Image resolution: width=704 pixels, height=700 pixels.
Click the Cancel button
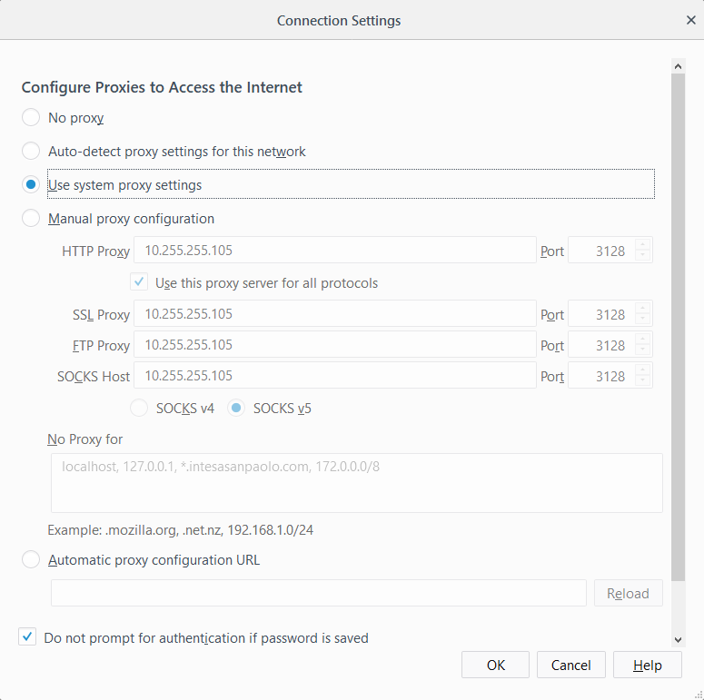pyautogui.click(x=570, y=665)
